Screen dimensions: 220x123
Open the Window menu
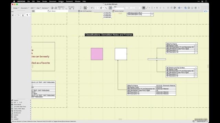coord(78,1)
